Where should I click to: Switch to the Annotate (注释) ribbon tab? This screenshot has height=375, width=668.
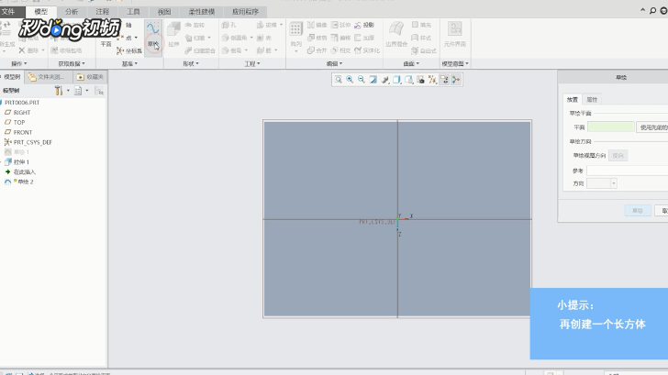click(x=102, y=12)
